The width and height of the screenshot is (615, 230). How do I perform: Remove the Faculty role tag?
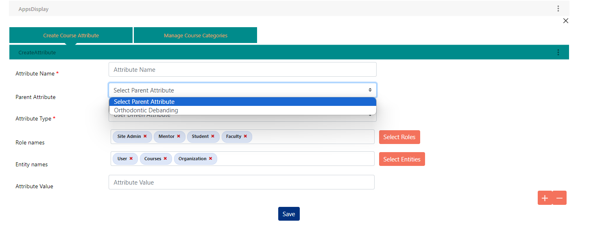(x=245, y=137)
